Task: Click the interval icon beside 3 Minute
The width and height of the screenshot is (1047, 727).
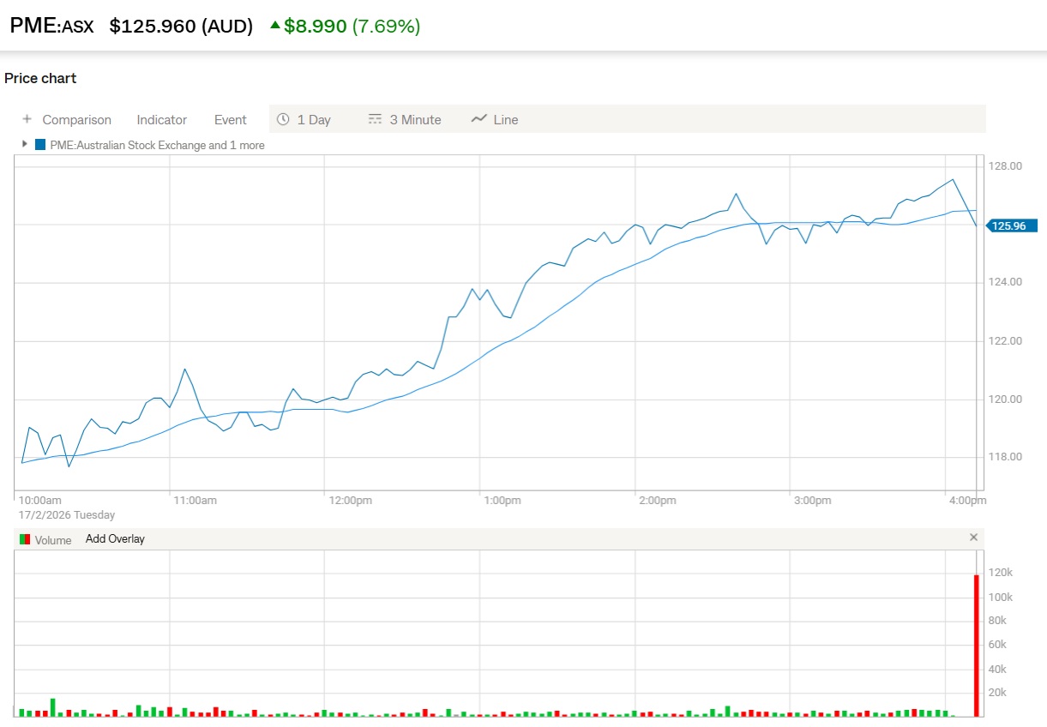Action: tap(375, 119)
